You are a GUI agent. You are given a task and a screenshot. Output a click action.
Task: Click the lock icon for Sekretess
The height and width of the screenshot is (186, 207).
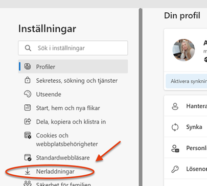click(x=28, y=80)
